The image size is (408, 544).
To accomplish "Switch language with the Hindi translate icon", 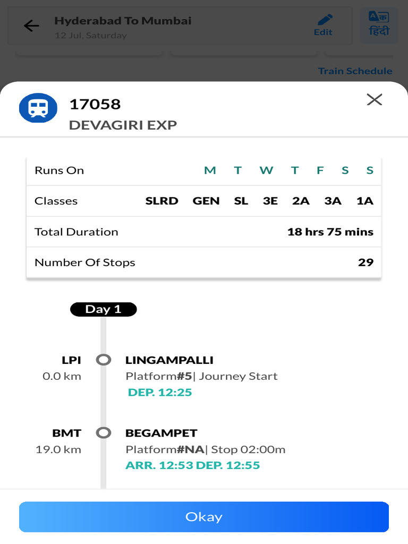I will click(379, 24).
